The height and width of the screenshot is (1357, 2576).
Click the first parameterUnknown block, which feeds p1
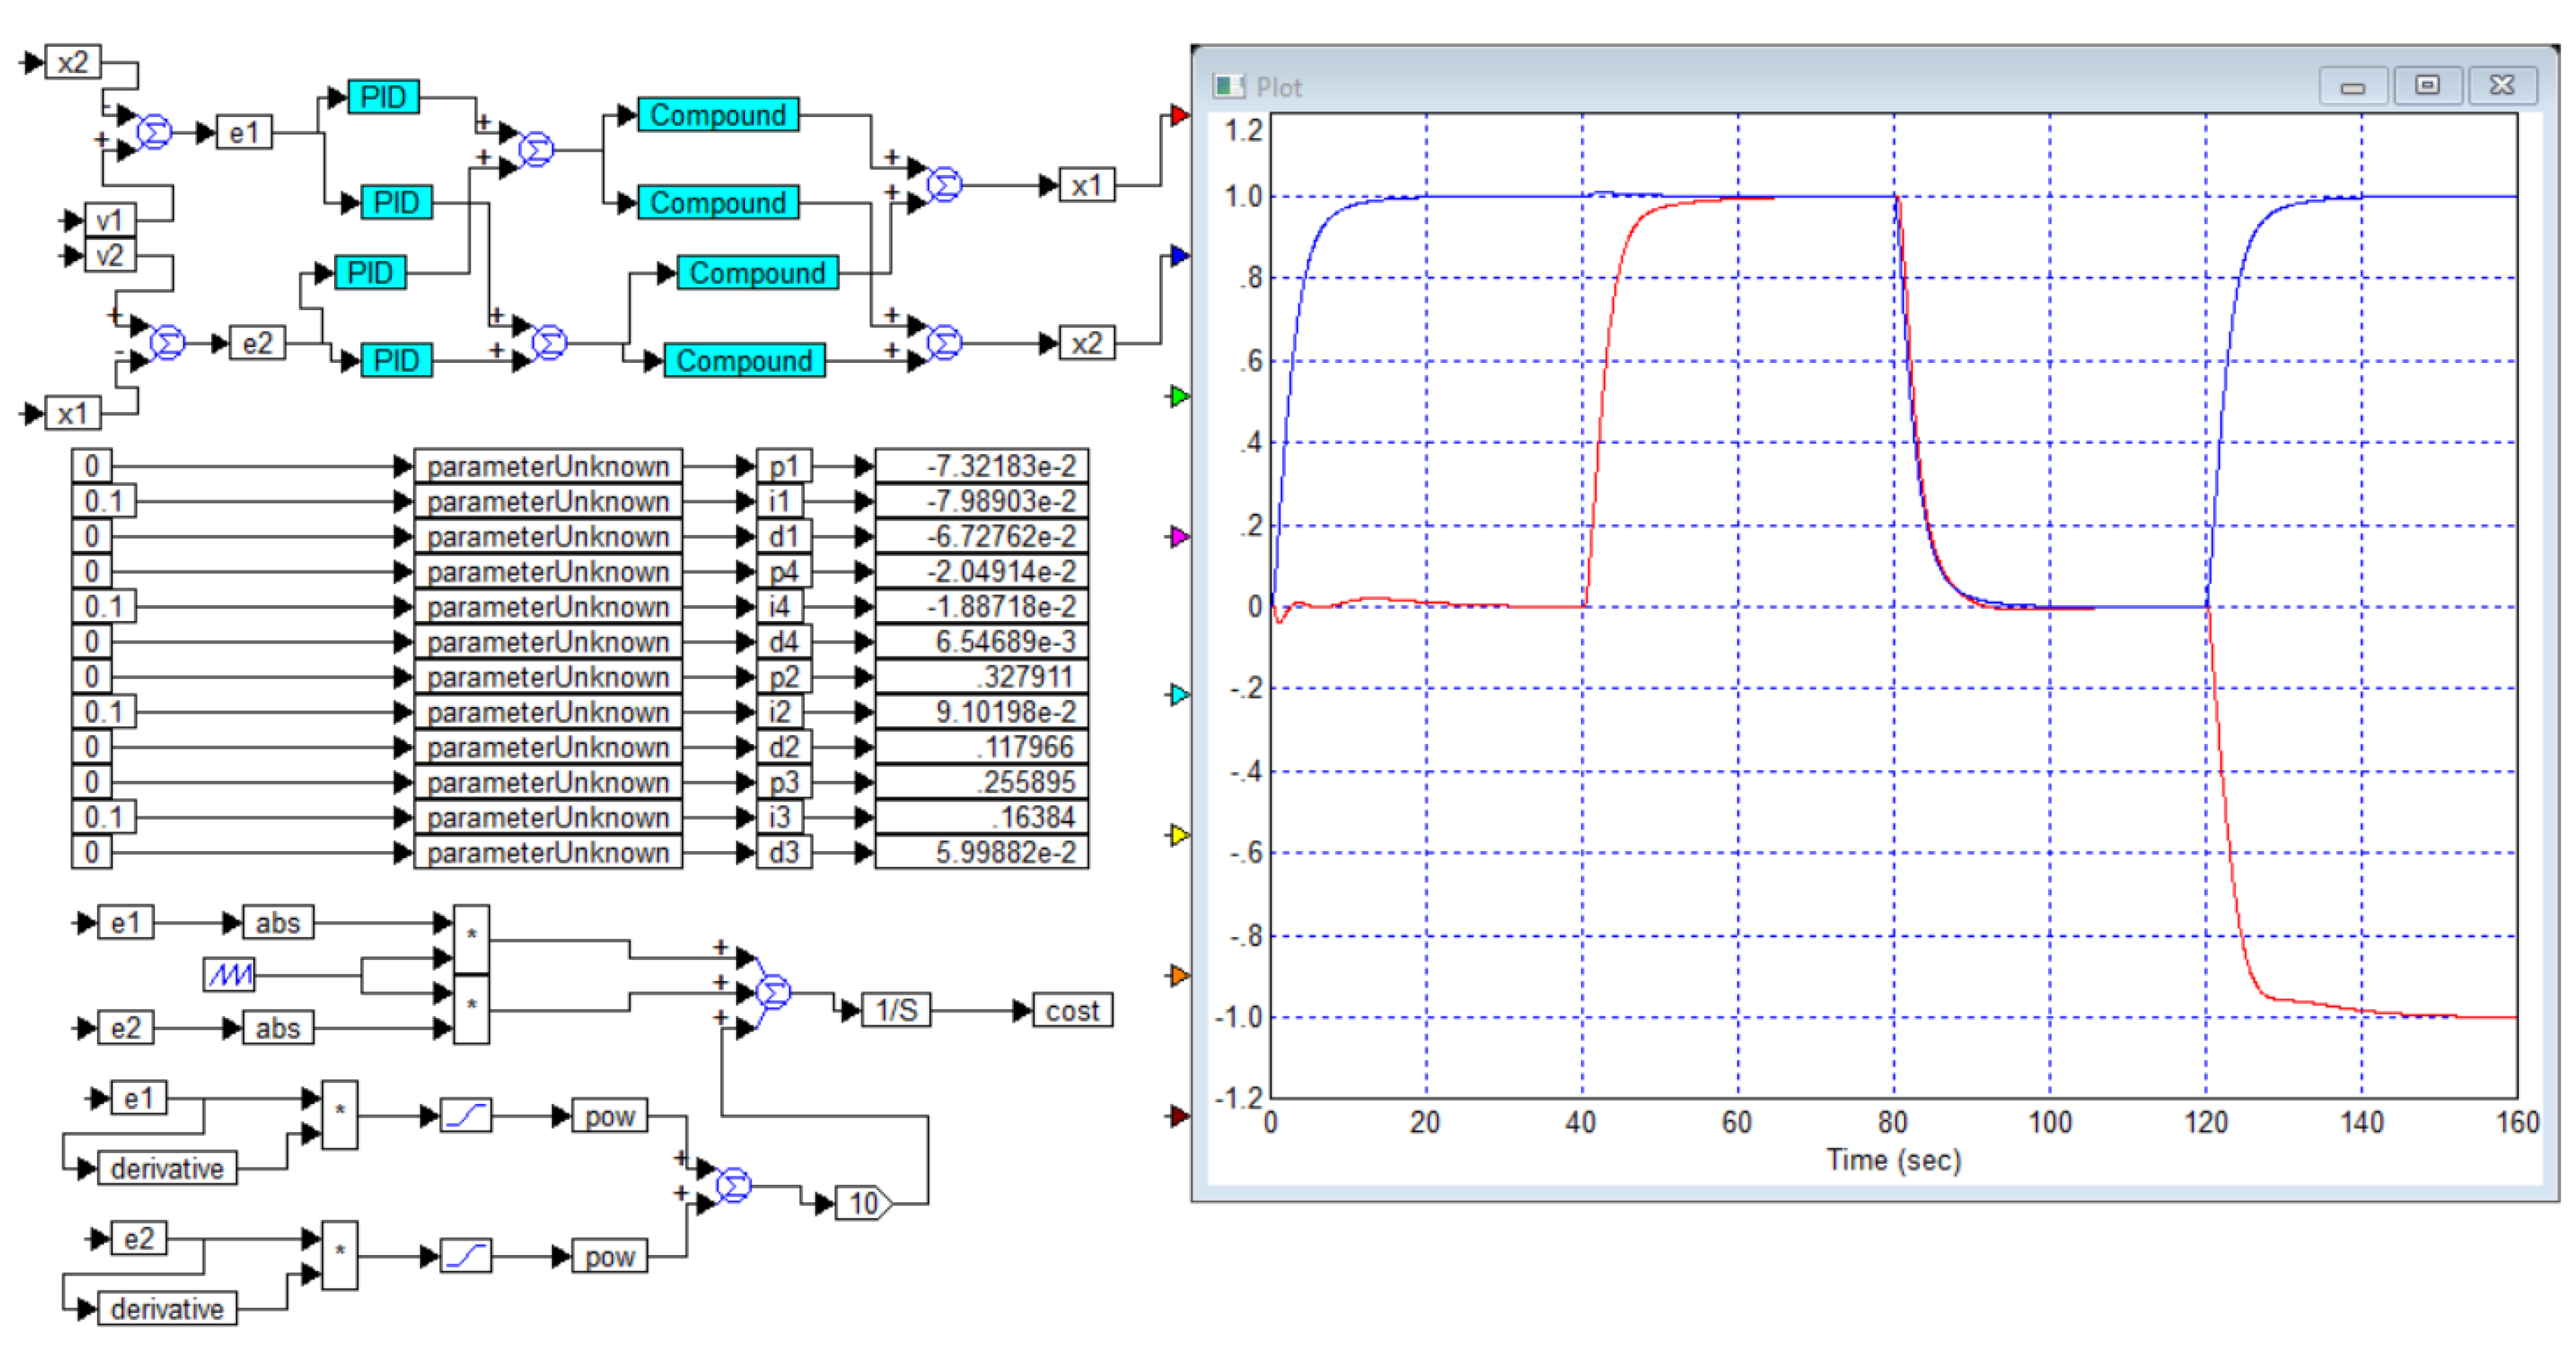[x=548, y=466]
